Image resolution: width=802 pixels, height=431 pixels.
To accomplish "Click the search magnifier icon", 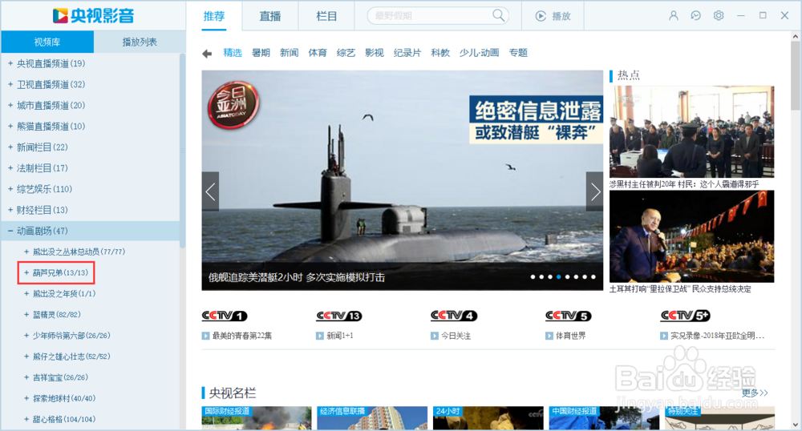I will (x=498, y=15).
